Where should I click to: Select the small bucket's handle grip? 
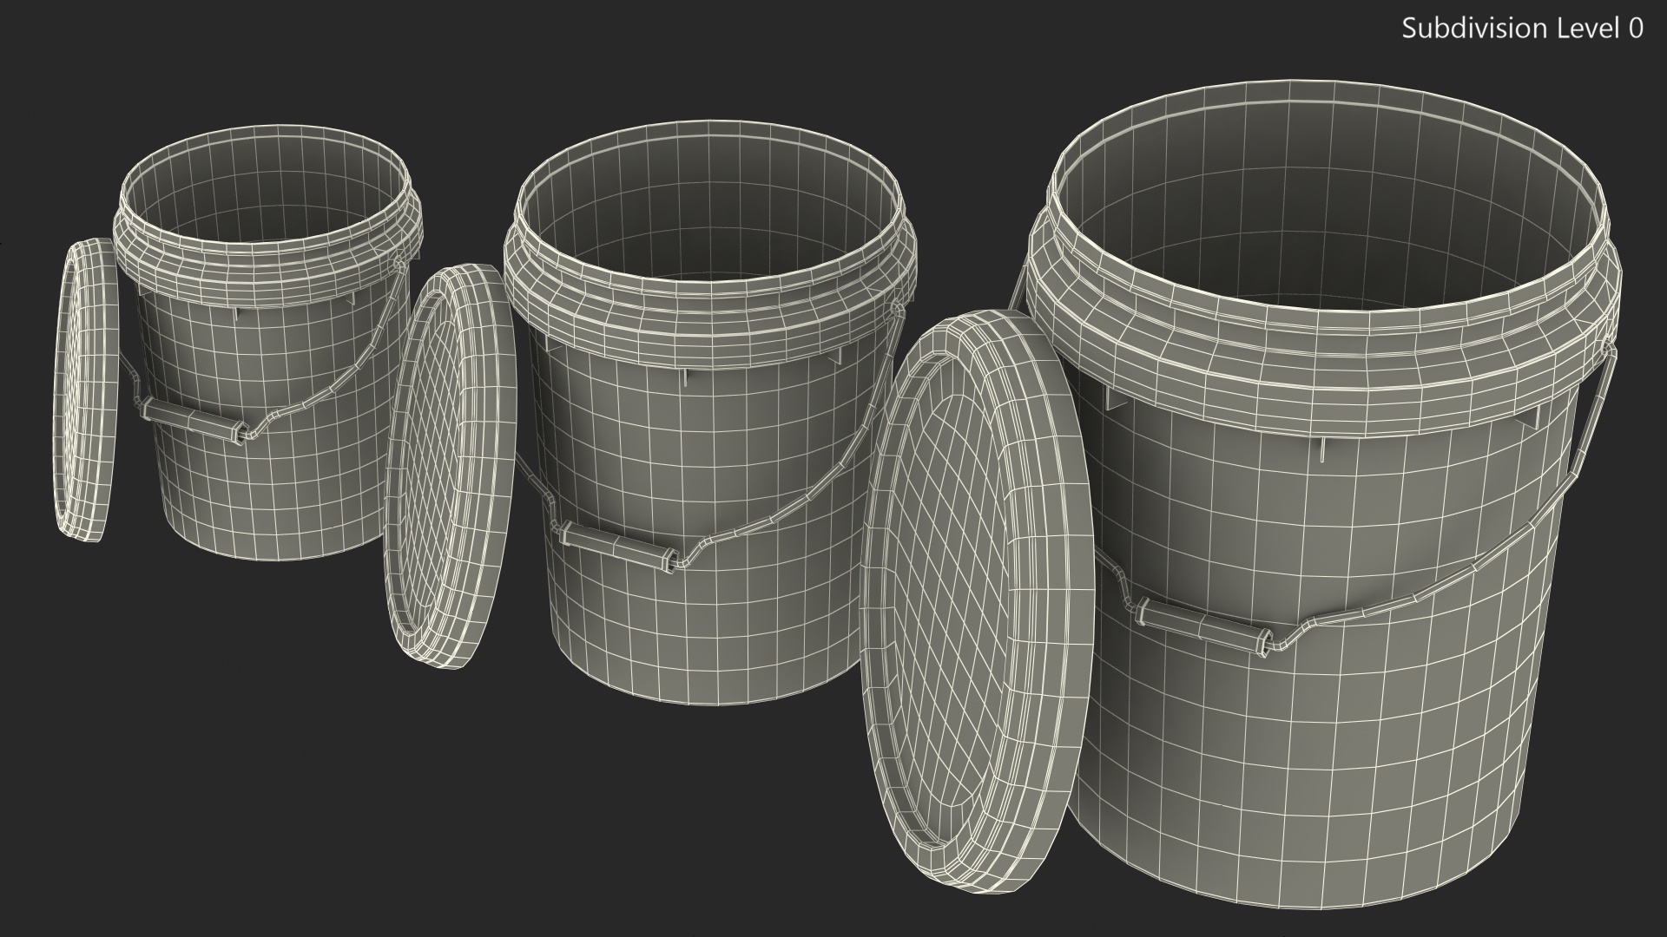click(189, 420)
